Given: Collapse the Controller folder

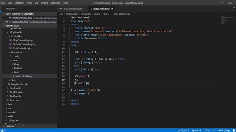Looking at the screenshot, I should [16, 36].
